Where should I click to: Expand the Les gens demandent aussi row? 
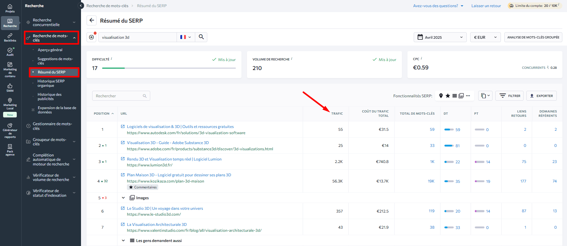tap(123, 240)
